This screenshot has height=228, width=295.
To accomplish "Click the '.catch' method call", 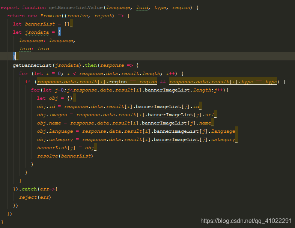I will coord(28,189).
